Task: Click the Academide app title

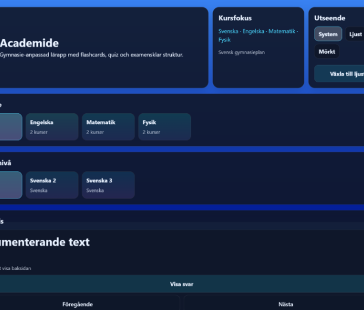Action: click(29, 43)
